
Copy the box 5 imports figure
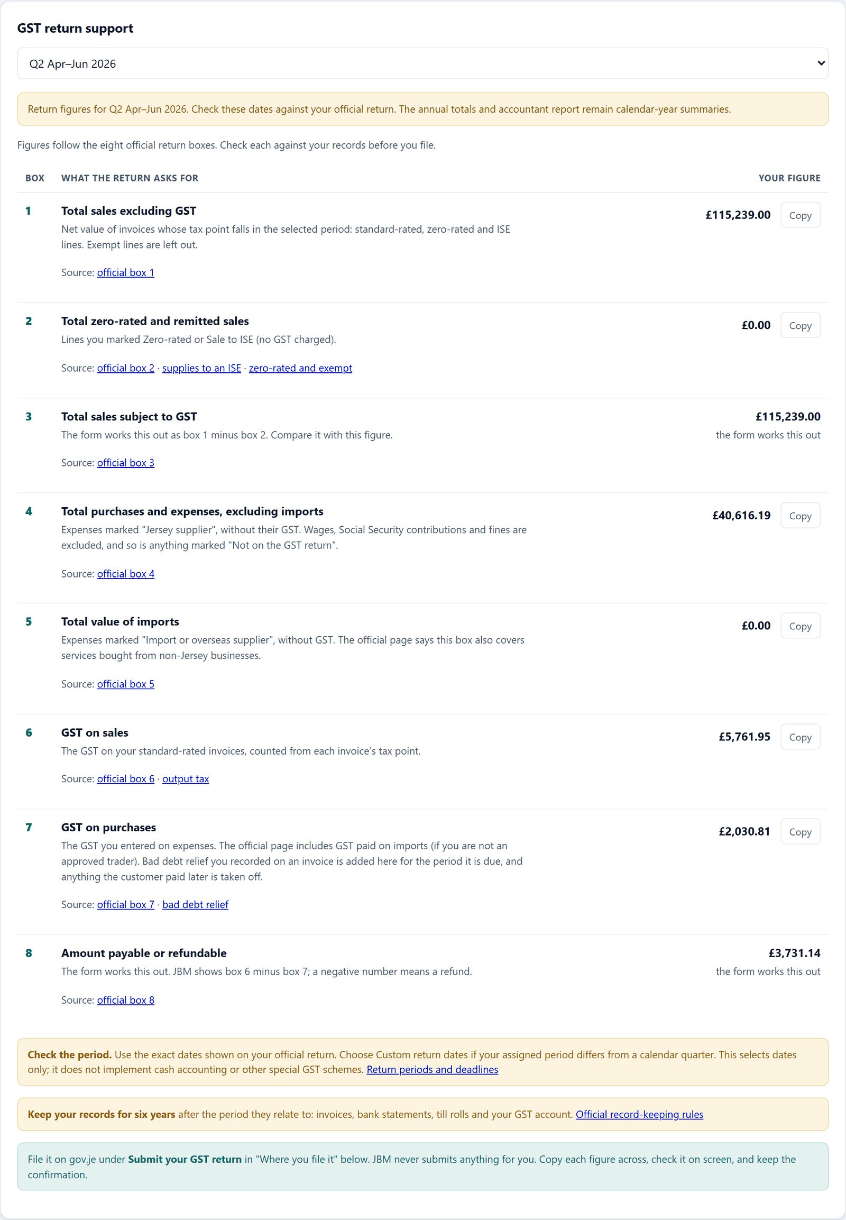(x=800, y=626)
